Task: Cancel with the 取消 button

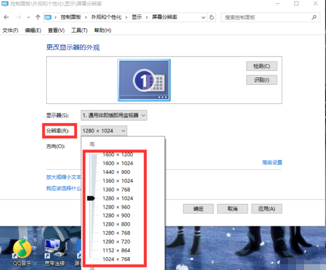Action: [x=233, y=209]
